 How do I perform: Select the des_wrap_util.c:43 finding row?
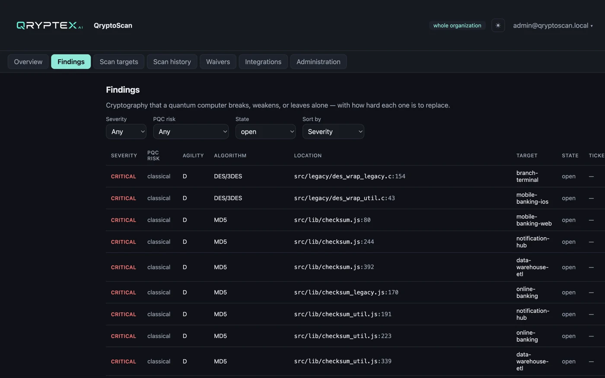pos(355,198)
